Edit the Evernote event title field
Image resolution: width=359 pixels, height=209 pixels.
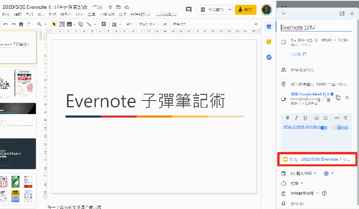coord(316,27)
